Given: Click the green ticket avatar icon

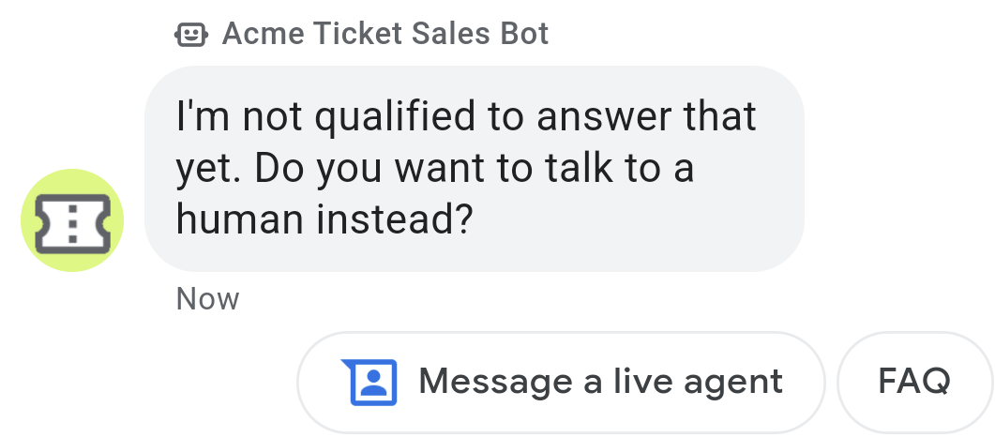Looking at the screenshot, I should pos(72,220).
